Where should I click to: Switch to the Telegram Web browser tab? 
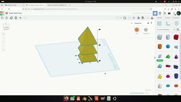(14, 5)
